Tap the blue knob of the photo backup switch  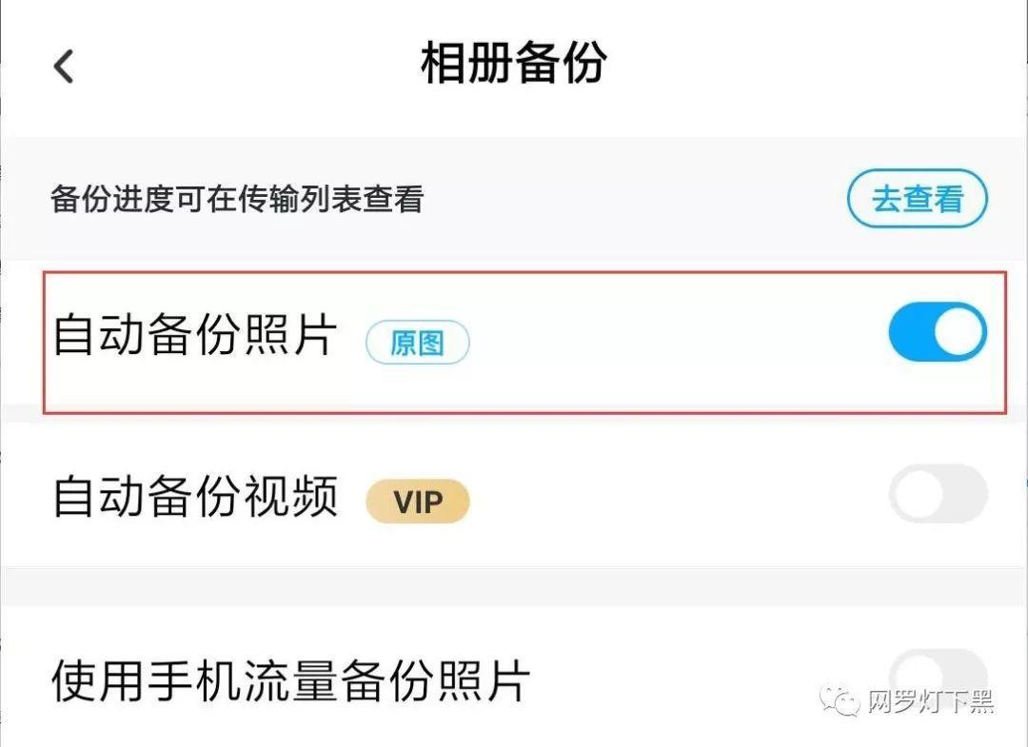click(x=957, y=331)
